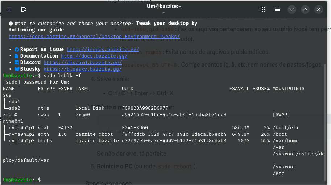Close the terminal window
This screenshot has width=331, height=185.
coord(319,9)
